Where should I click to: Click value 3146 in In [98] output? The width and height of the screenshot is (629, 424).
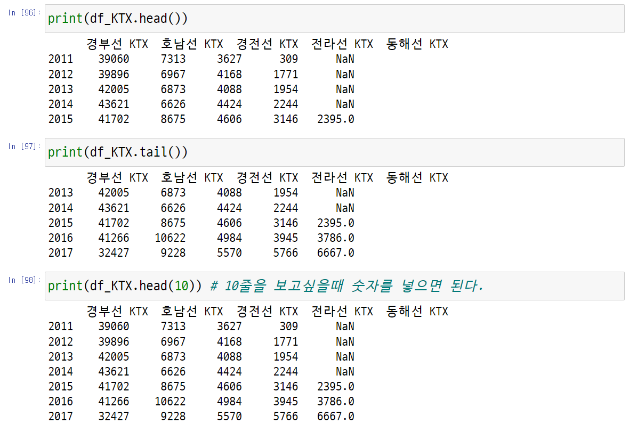coord(286,386)
